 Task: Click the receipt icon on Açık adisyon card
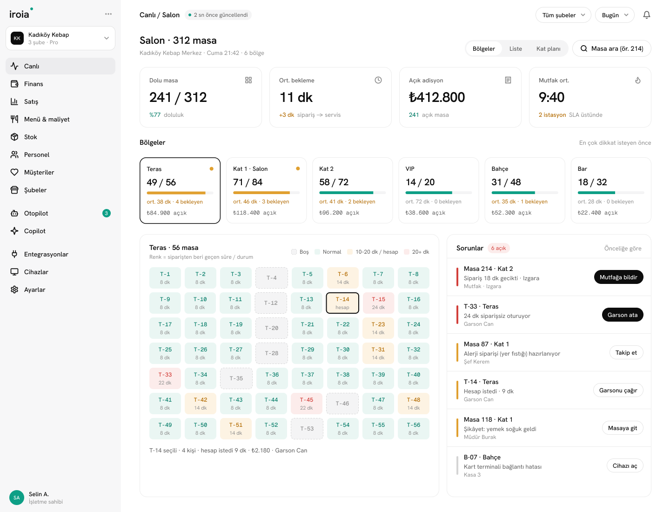tap(508, 80)
